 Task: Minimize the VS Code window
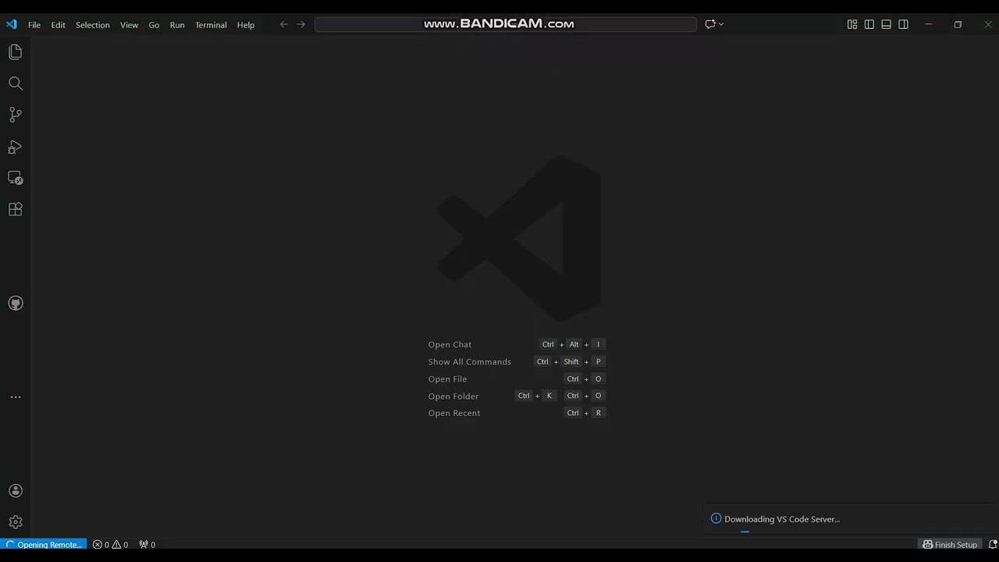coord(928,24)
